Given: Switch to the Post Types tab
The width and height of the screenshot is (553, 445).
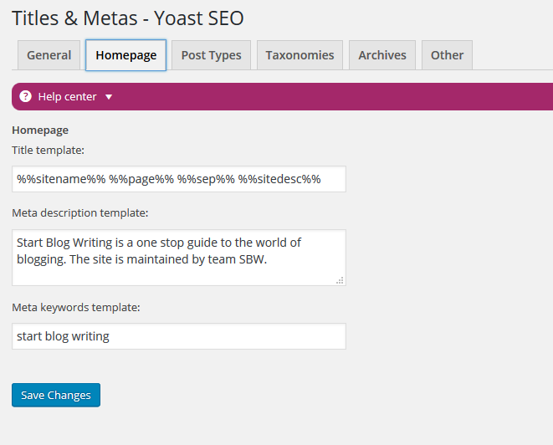Looking at the screenshot, I should pyautogui.click(x=212, y=55).
